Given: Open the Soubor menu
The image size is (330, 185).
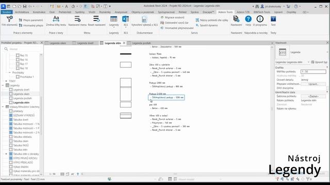Looking at the screenshot, I should (x=7, y=12).
